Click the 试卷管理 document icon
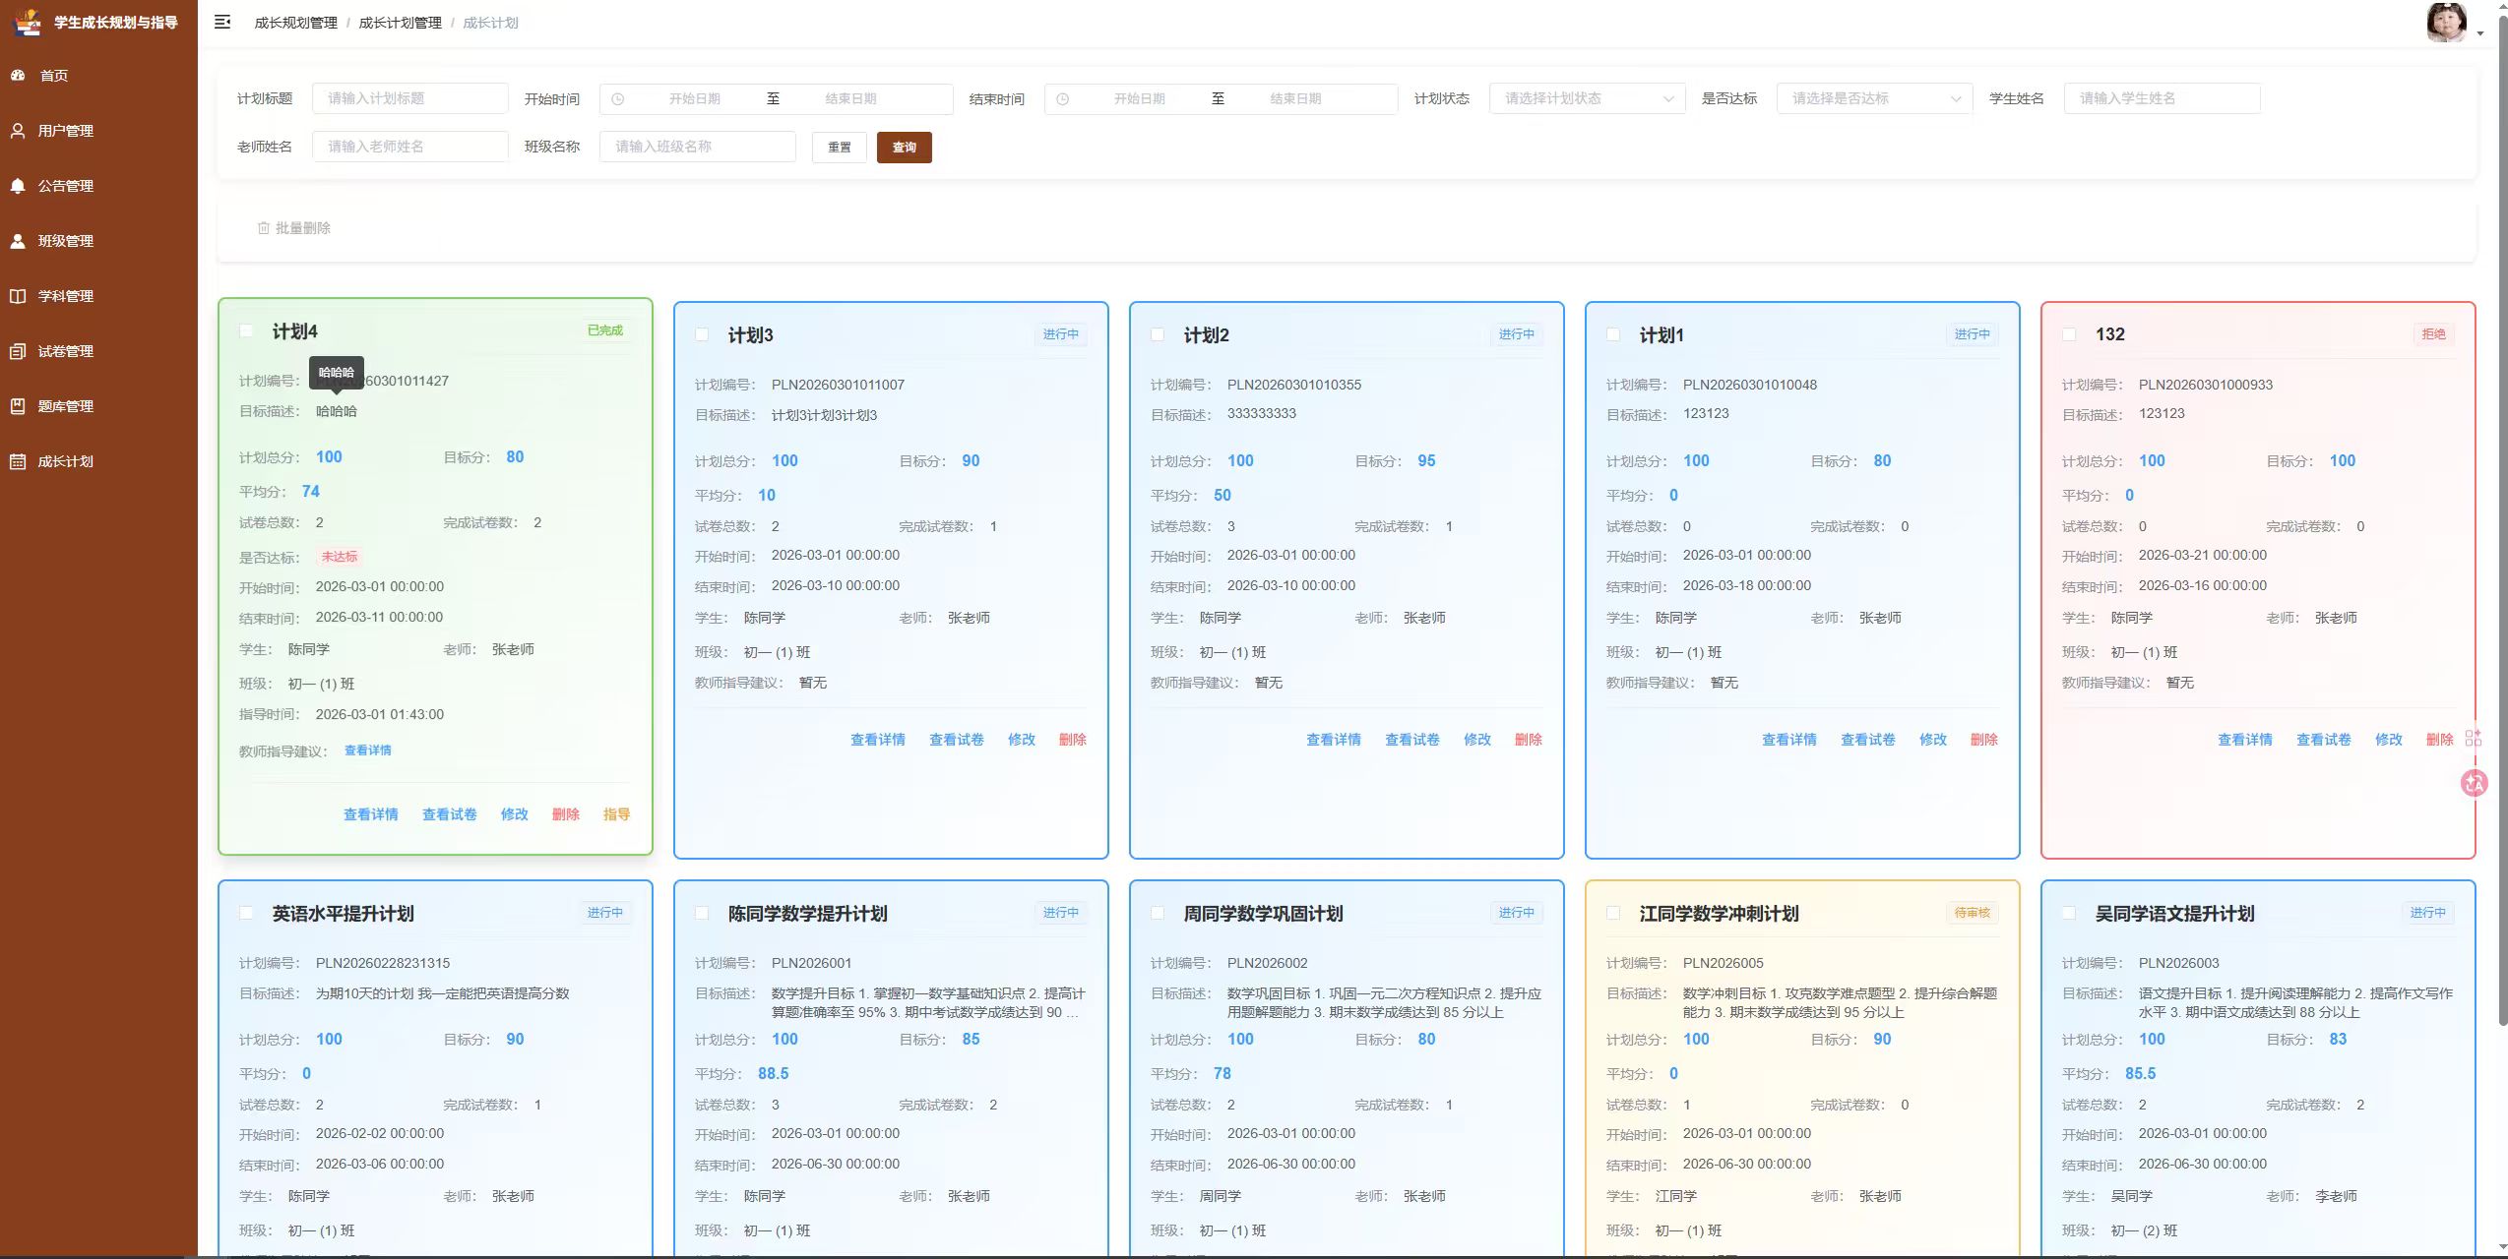Image resolution: width=2508 pixels, height=1259 pixels. click(18, 351)
